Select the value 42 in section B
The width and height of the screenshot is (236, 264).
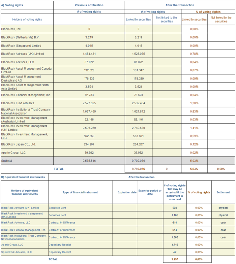(x=175, y=252)
